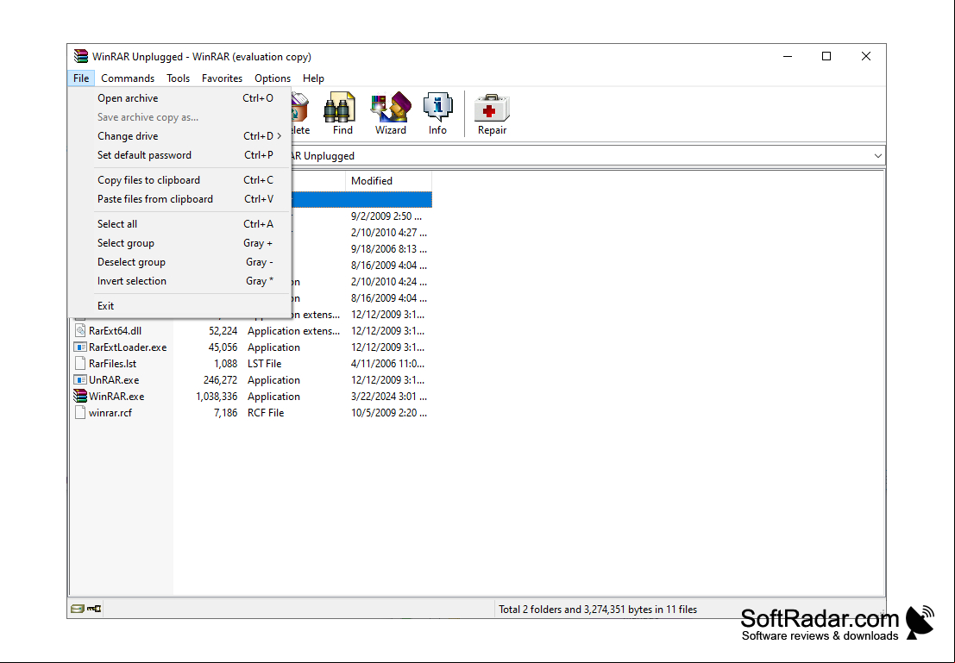The width and height of the screenshot is (955, 663).
Task: Click the LST File type cell
Action: click(x=264, y=364)
